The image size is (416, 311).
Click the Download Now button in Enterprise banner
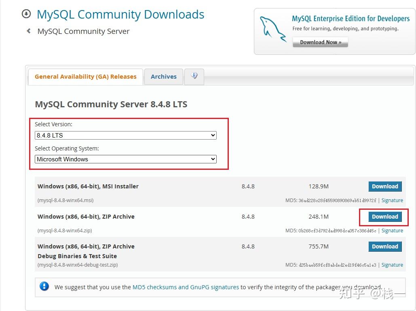pos(320,42)
